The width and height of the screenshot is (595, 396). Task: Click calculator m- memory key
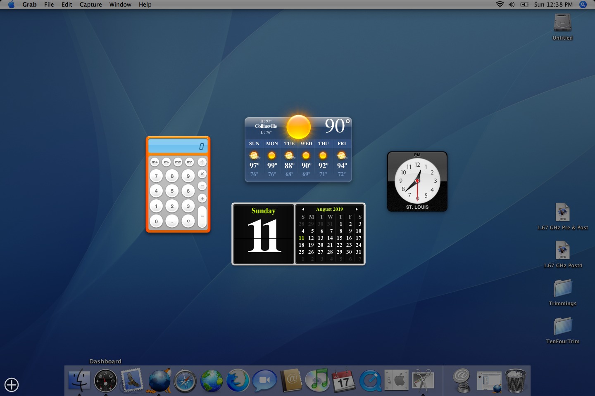166,162
